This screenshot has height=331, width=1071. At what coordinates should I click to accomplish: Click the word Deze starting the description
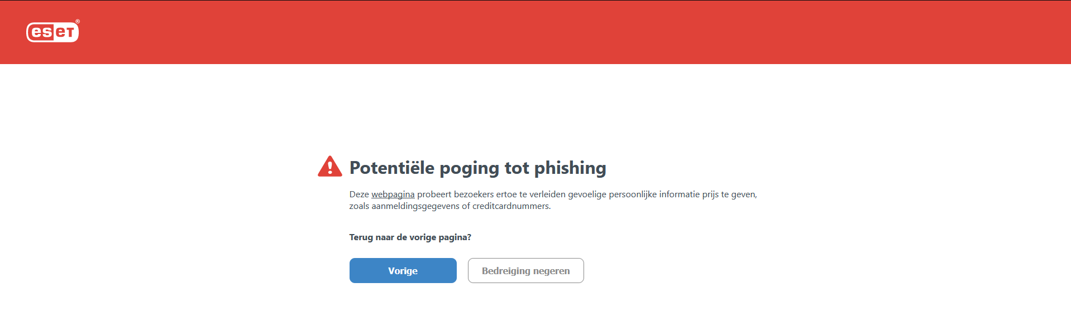pos(359,194)
